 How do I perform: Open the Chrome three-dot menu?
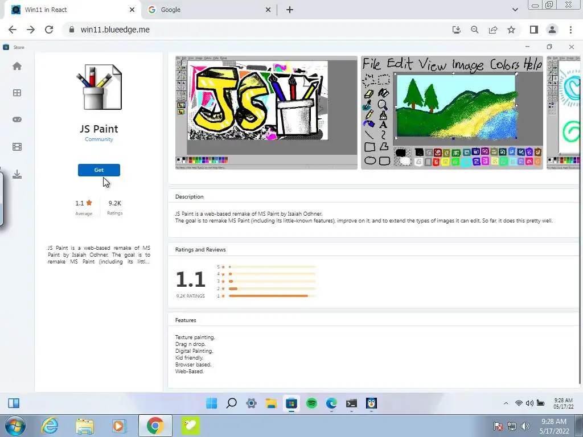[x=570, y=30]
